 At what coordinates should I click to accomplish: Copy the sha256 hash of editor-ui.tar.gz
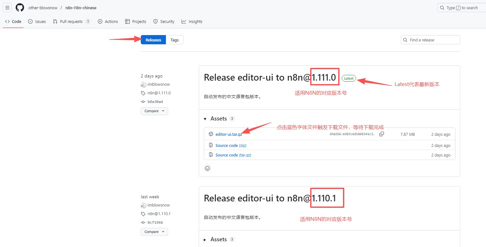(382, 134)
